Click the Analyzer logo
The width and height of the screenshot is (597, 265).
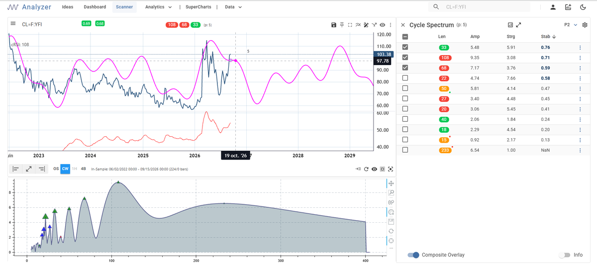[30, 7]
